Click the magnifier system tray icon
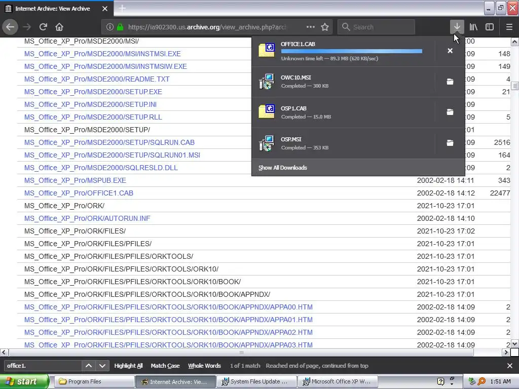519x389 pixels. point(481,381)
